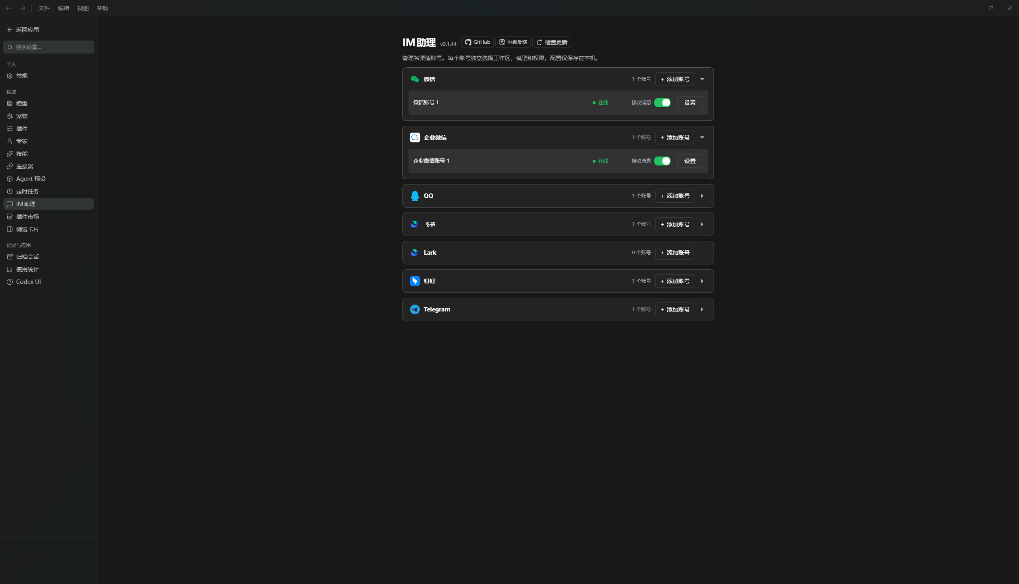Click the sliders icon beside 插件
The image size is (1019, 584).
pyautogui.click(x=10, y=129)
